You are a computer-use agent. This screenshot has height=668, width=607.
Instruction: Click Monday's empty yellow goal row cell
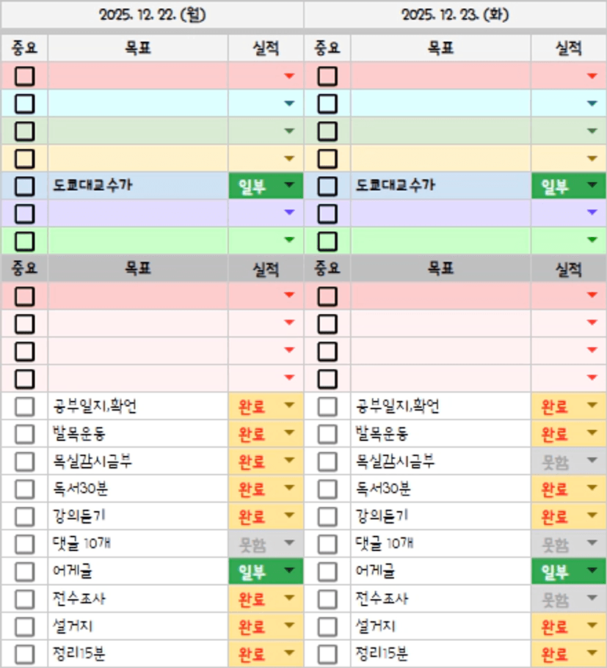(x=138, y=158)
